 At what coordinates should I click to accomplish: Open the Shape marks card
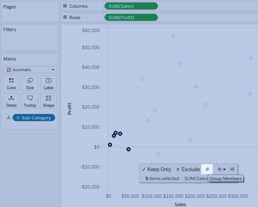49,101
